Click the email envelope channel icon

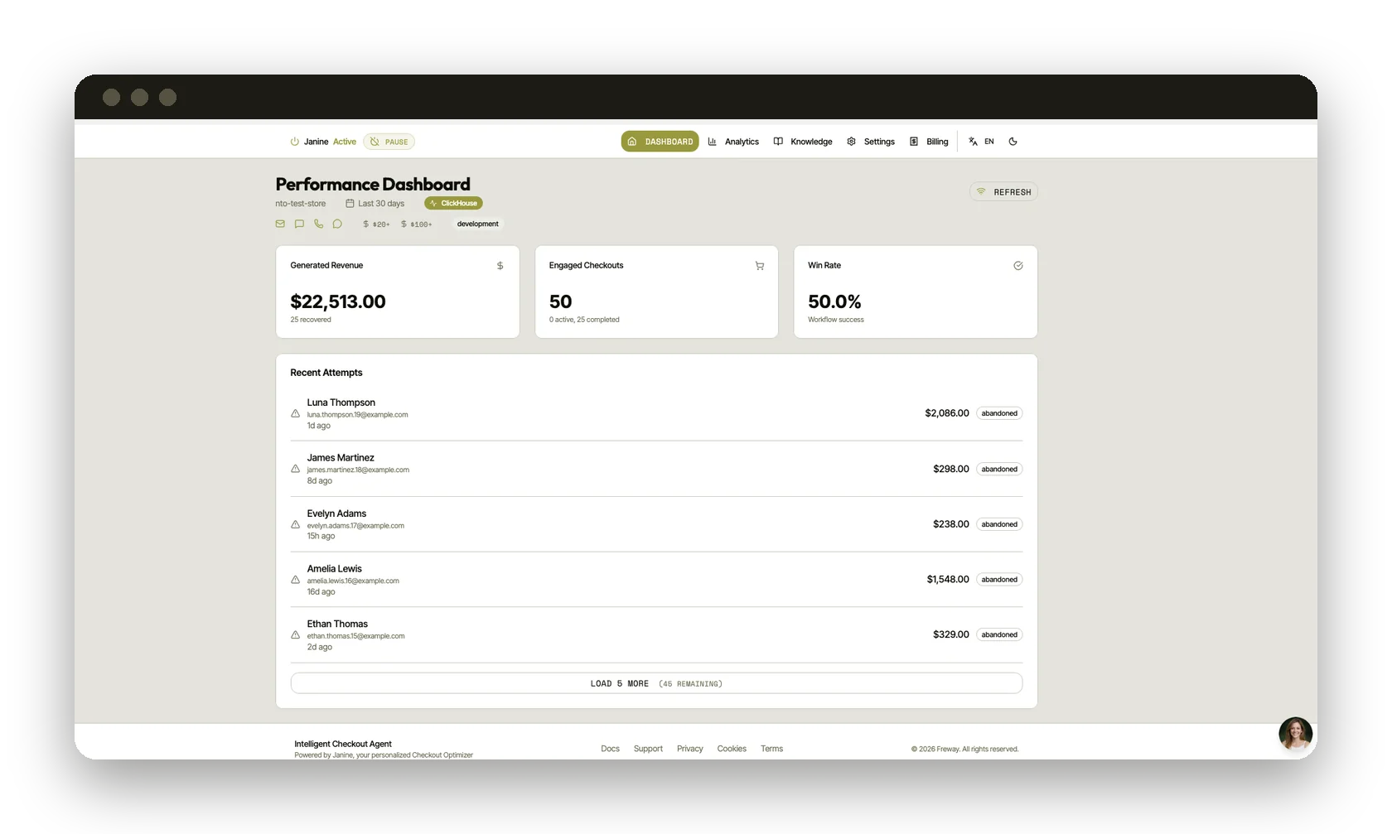(280, 224)
